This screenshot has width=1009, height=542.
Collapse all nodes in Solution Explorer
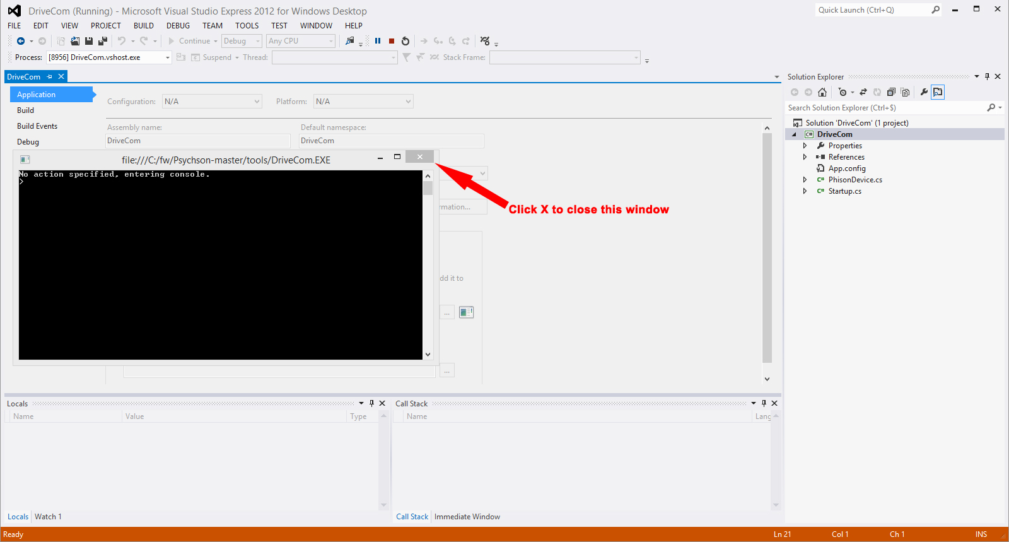tap(891, 92)
